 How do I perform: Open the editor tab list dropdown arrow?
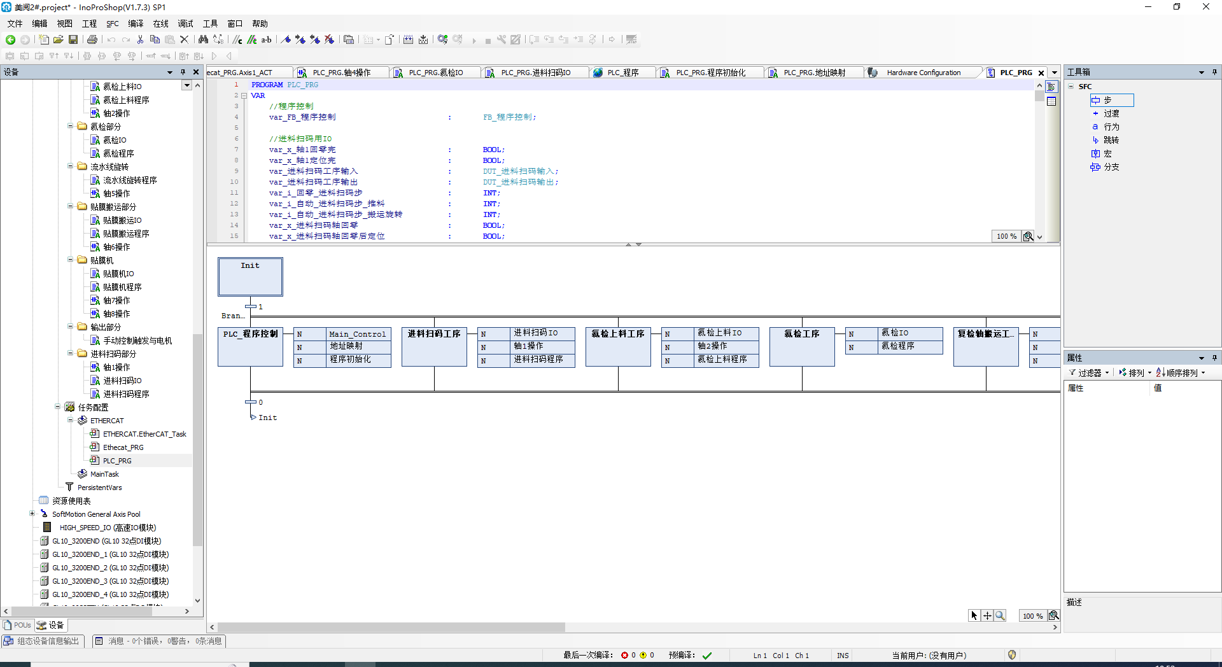(1055, 73)
